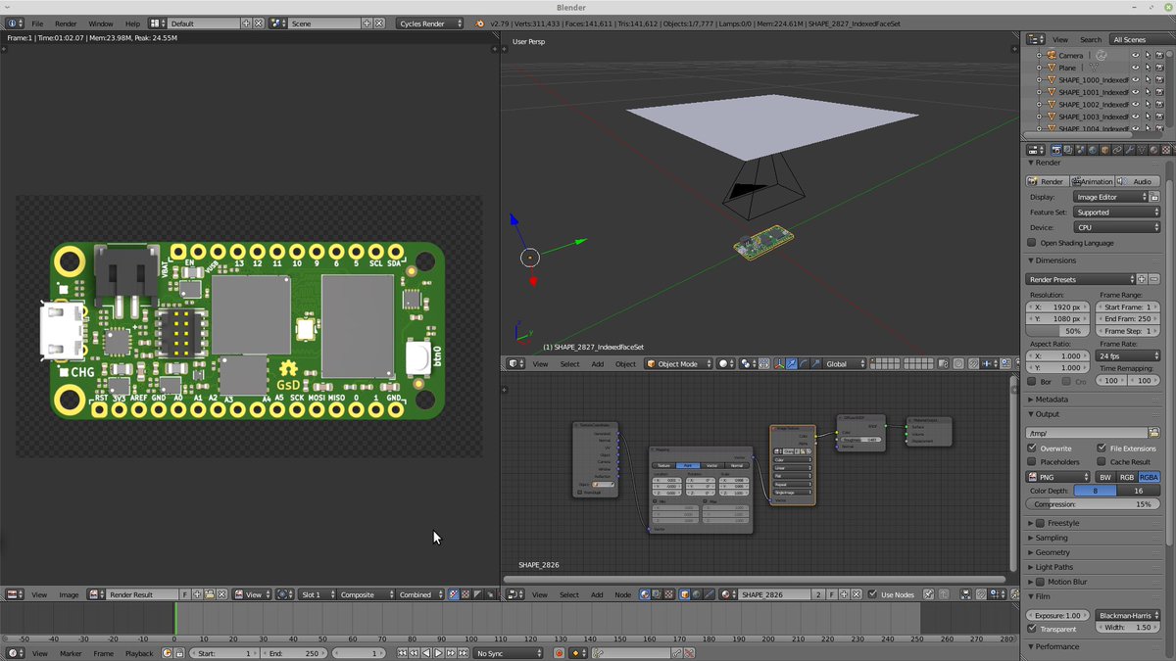Viewport: 1176px width, 661px height.
Task: Open the Material sphere tab icon
Action: tap(1152, 150)
